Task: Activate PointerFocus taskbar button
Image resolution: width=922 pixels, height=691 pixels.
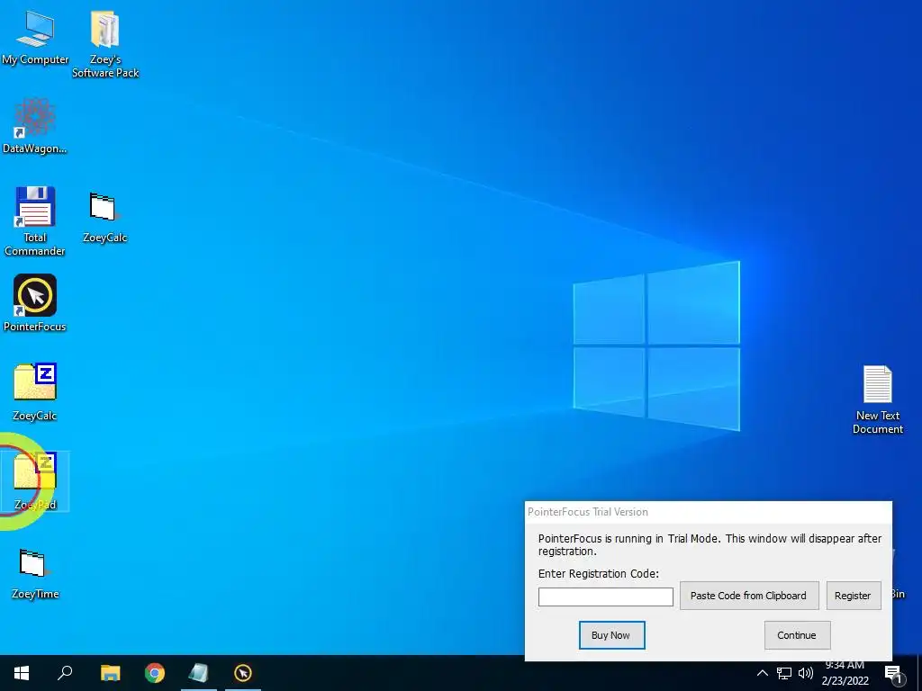Action: pyautogui.click(x=243, y=673)
